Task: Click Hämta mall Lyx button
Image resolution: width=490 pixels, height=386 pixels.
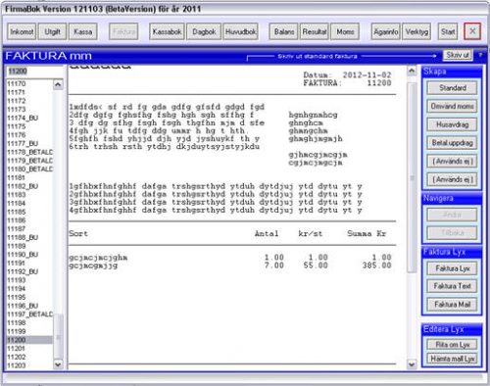Action: point(452,359)
